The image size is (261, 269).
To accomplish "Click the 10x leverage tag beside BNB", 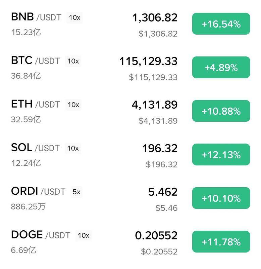I will pos(74,18).
